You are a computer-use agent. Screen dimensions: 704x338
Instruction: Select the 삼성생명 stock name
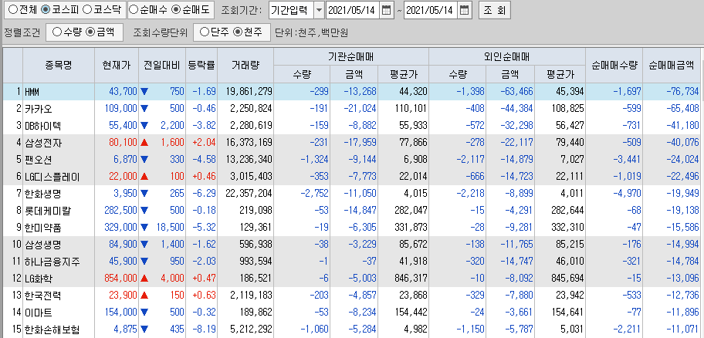(43, 245)
